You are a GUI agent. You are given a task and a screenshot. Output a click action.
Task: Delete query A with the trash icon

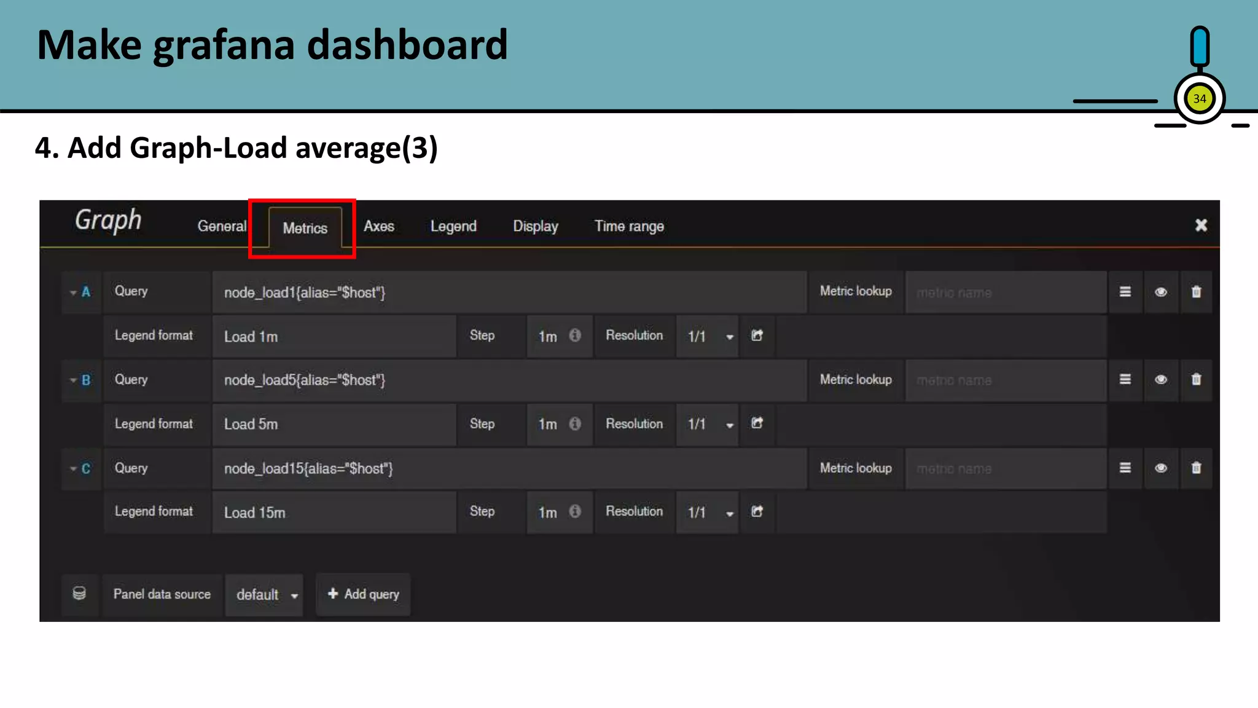pyautogui.click(x=1196, y=292)
